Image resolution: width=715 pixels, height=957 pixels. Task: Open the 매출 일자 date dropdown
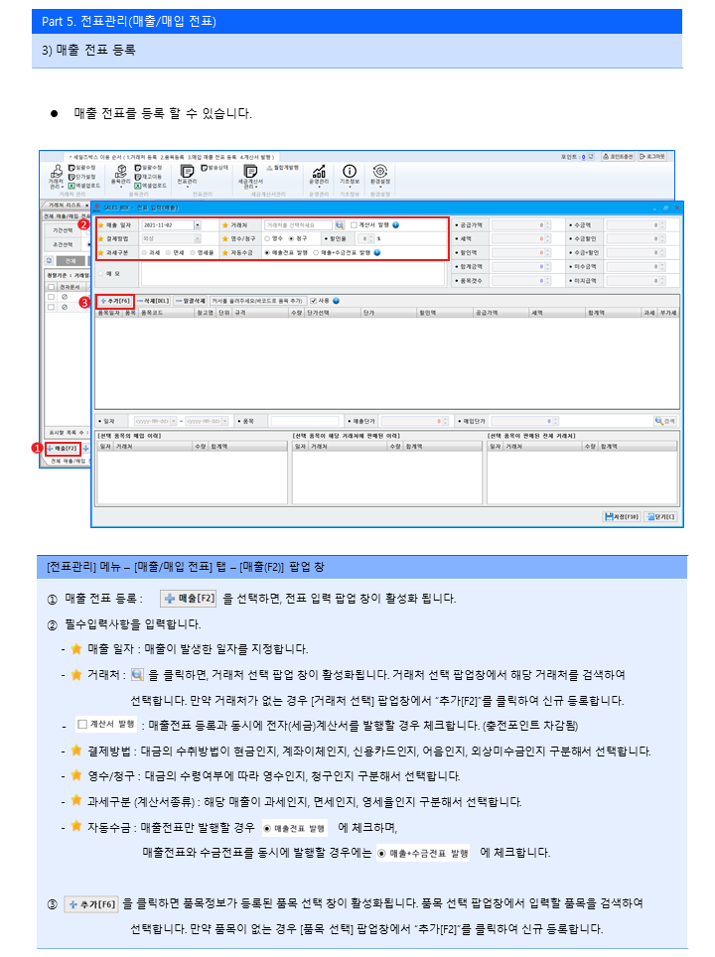click(198, 225)
